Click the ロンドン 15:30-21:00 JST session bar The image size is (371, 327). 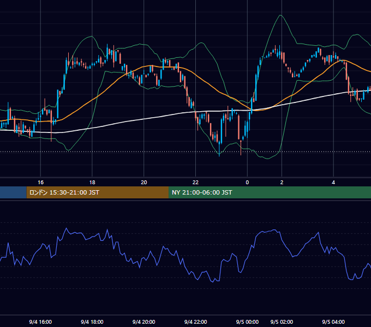(x=98, y=192)
